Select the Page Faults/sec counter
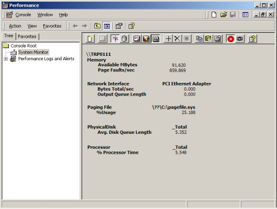 116,70
